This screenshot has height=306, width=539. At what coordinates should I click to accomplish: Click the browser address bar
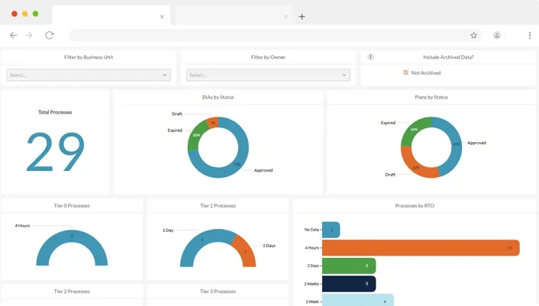(267, 35)
